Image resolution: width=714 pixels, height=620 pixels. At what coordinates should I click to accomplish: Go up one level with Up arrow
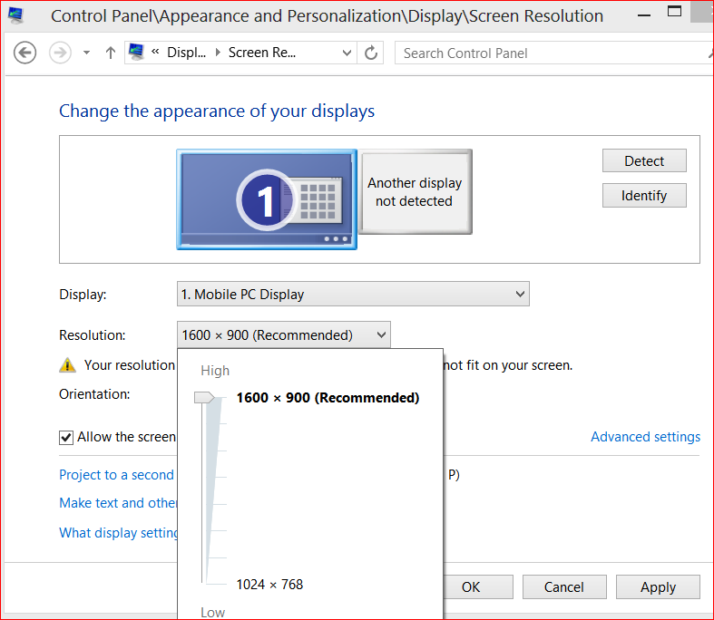(110, 53)
